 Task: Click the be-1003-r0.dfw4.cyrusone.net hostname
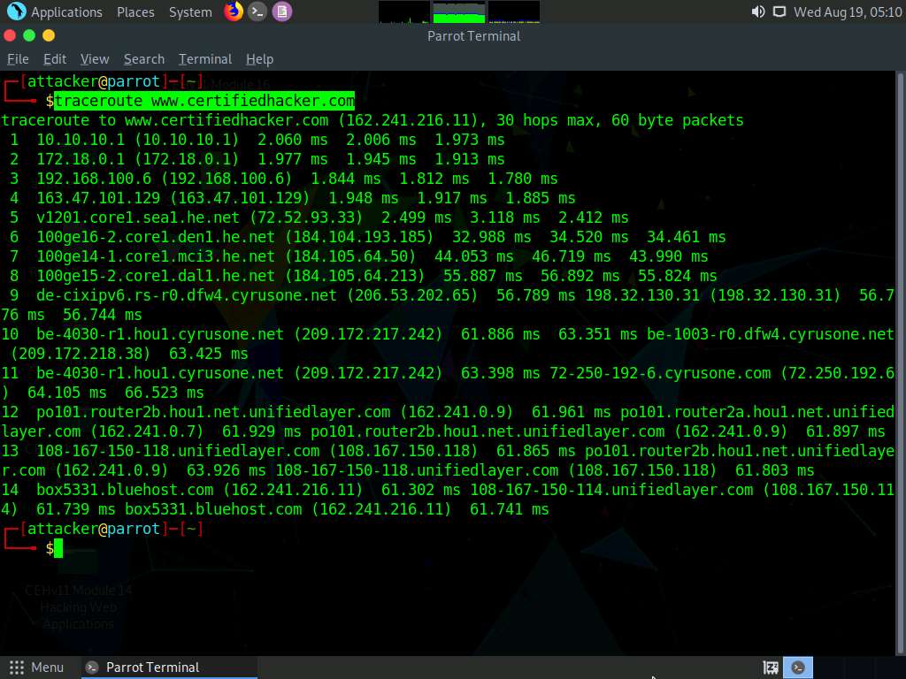[771, 334]
